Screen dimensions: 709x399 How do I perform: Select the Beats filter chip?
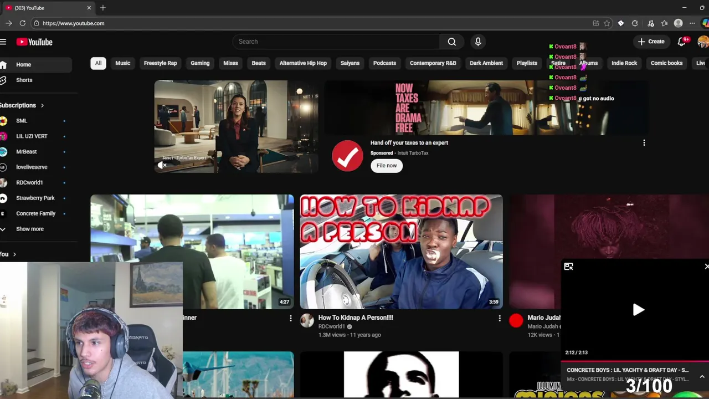coord(259,63)
